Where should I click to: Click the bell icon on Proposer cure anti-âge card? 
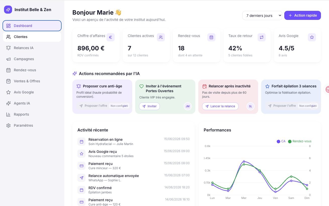point(79,86)
